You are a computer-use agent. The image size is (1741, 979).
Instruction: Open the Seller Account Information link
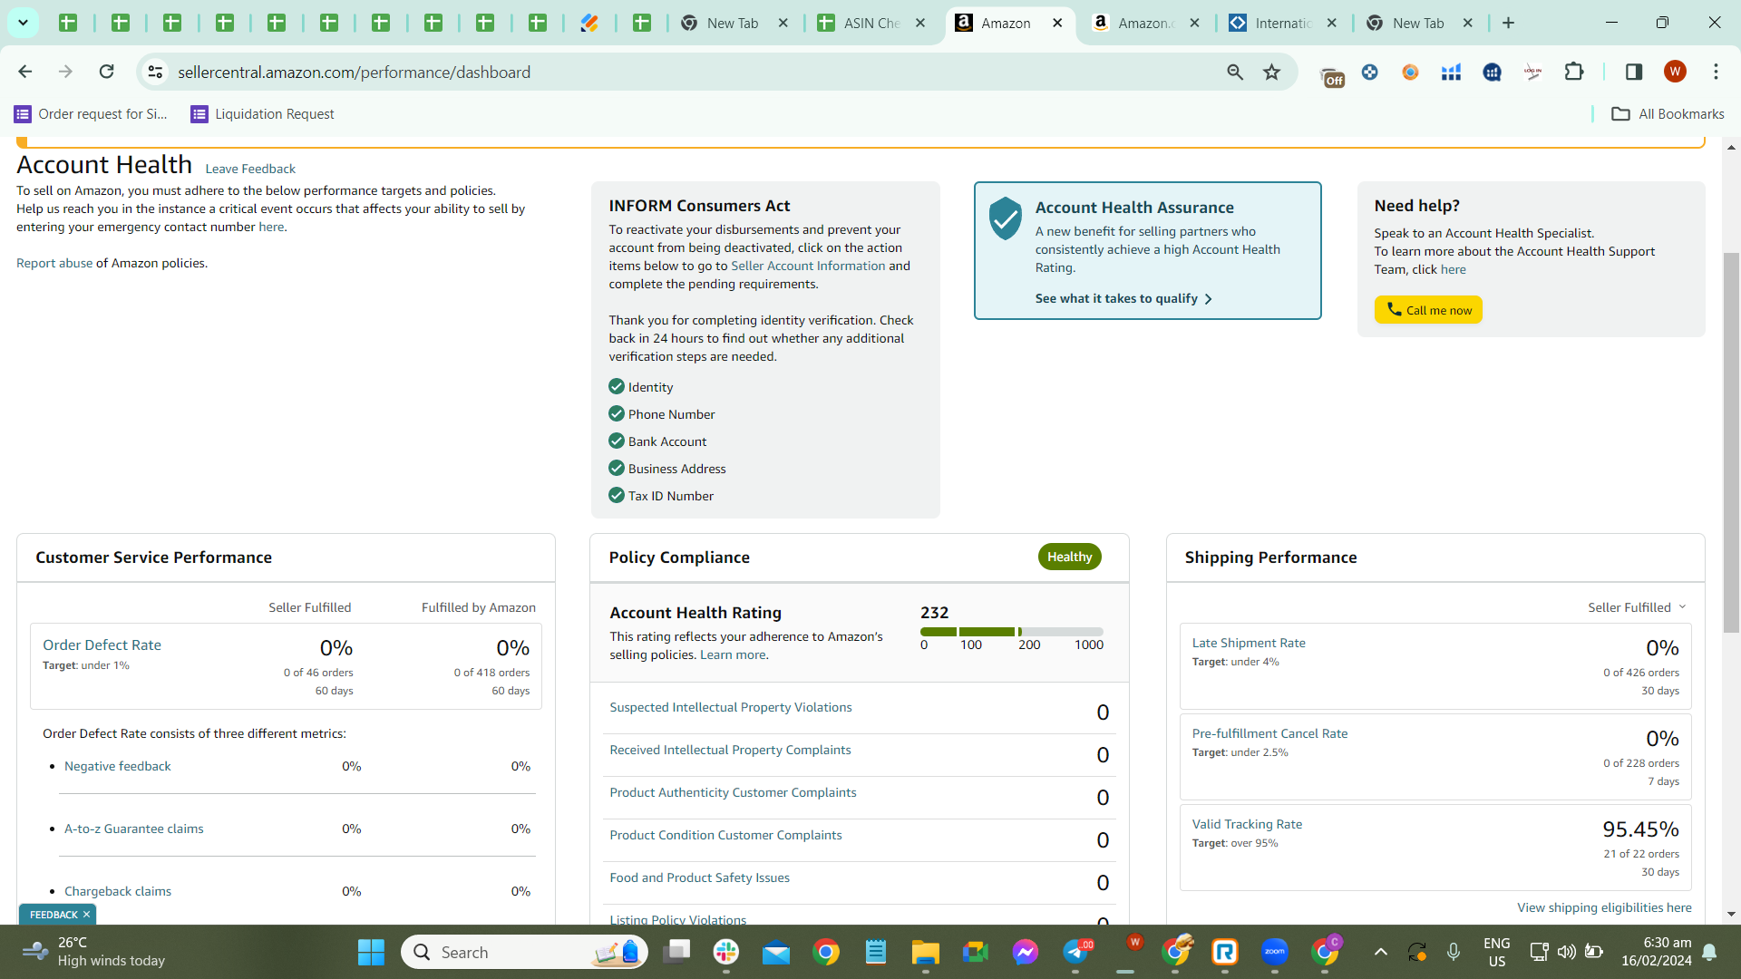(808, 267)
